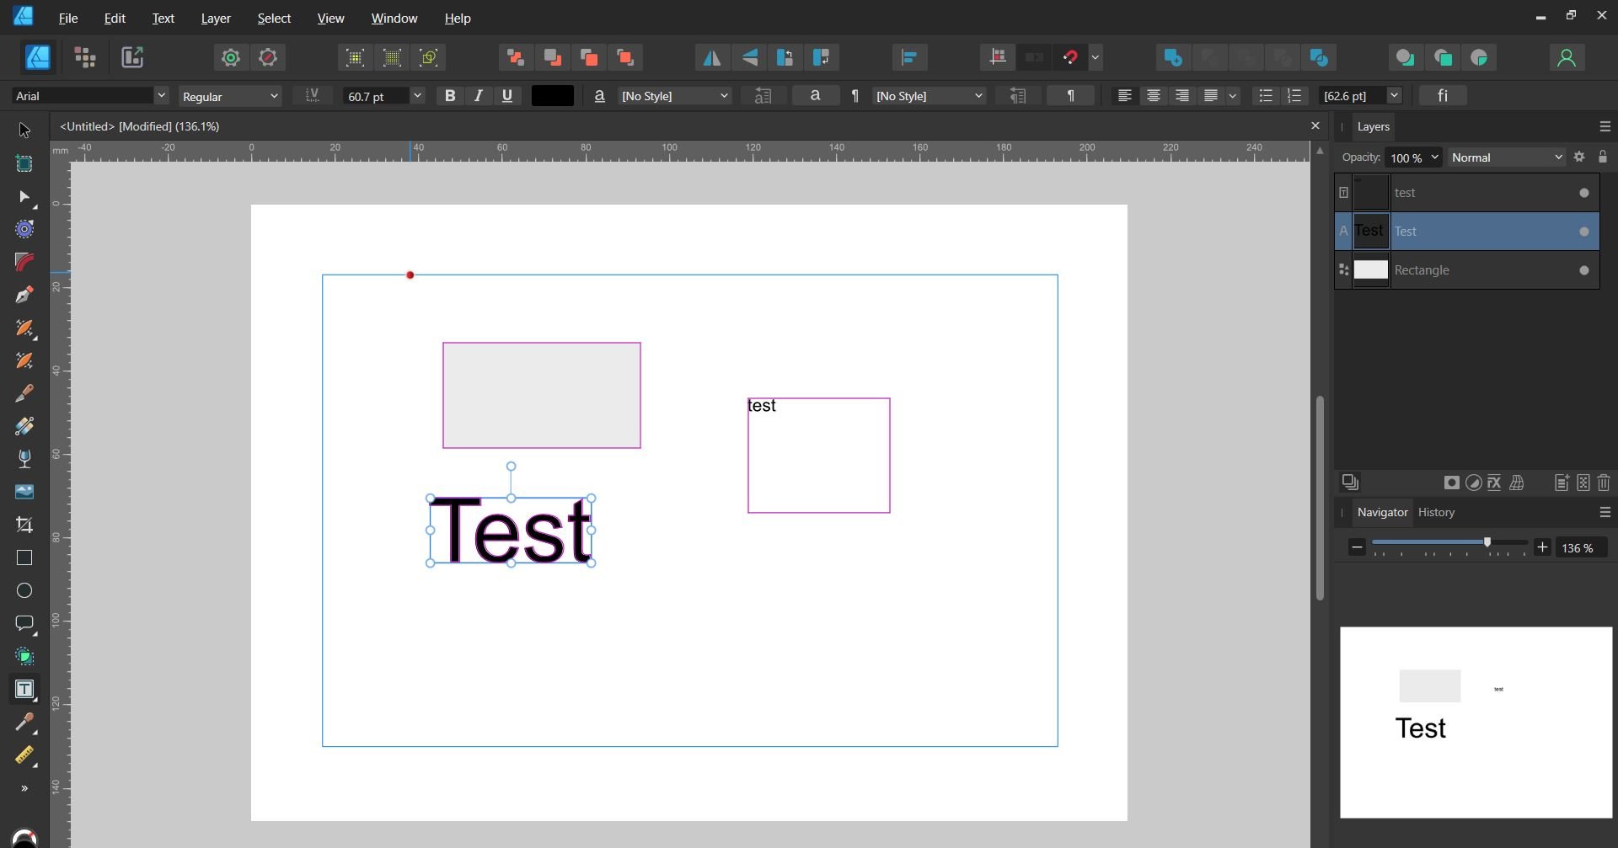Open the blend mode dropdown (Normal)
This screenshot has width=1618, height=848.
pos(1507,157)
